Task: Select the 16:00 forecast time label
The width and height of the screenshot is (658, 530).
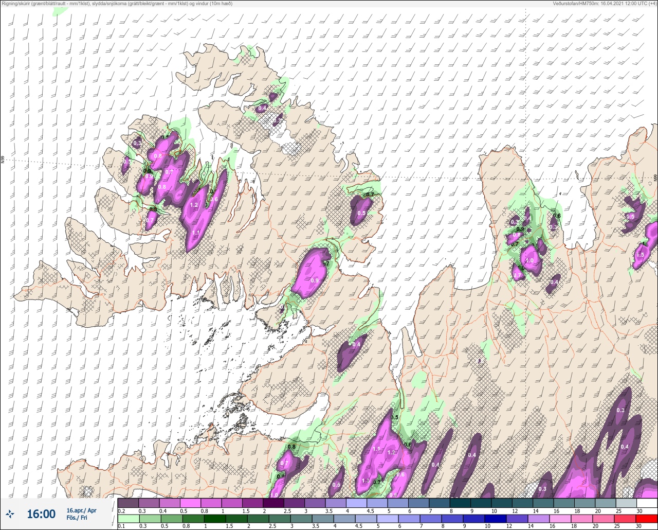Action: click(41, 514)
